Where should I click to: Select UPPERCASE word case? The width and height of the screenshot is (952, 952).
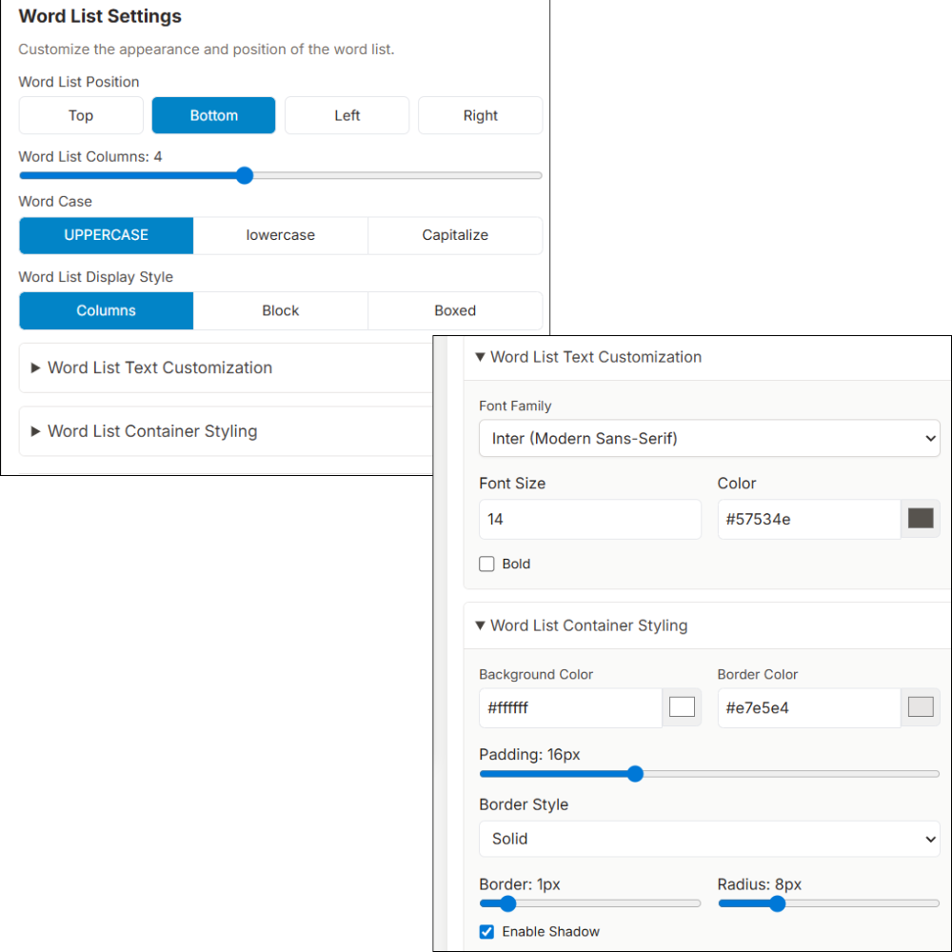tap(106, 235)
